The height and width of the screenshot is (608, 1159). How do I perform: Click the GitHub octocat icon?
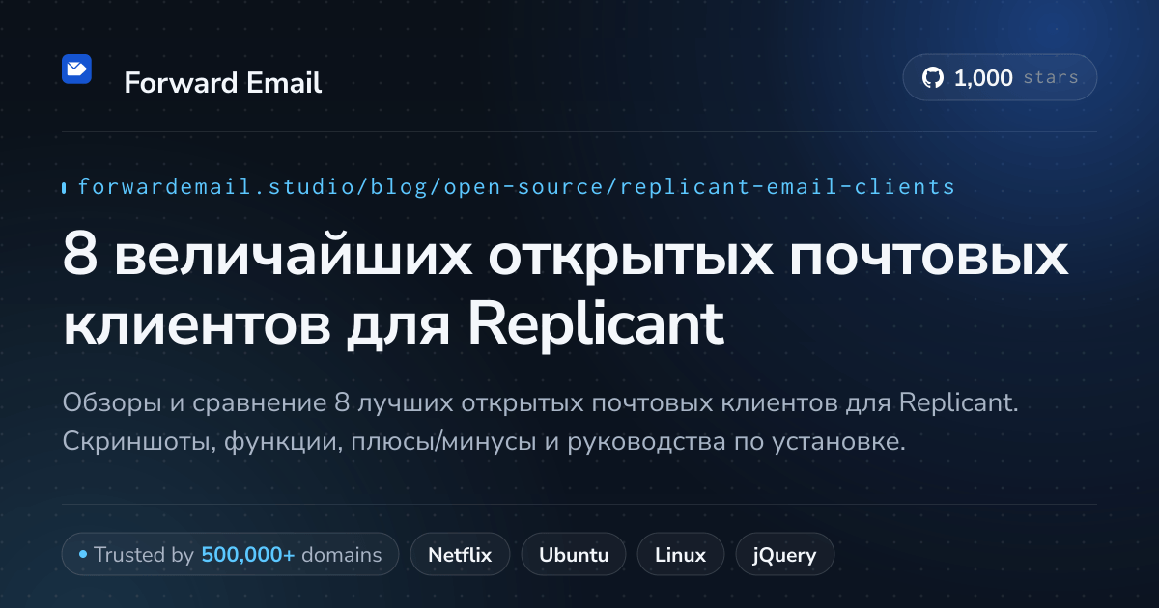coord(933,78)
